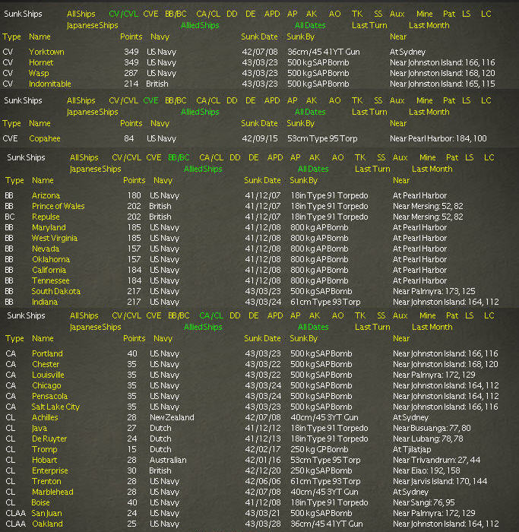Sort by Type in the Arizona panel
Screen dimensions: 519x532
coord(14,181)
